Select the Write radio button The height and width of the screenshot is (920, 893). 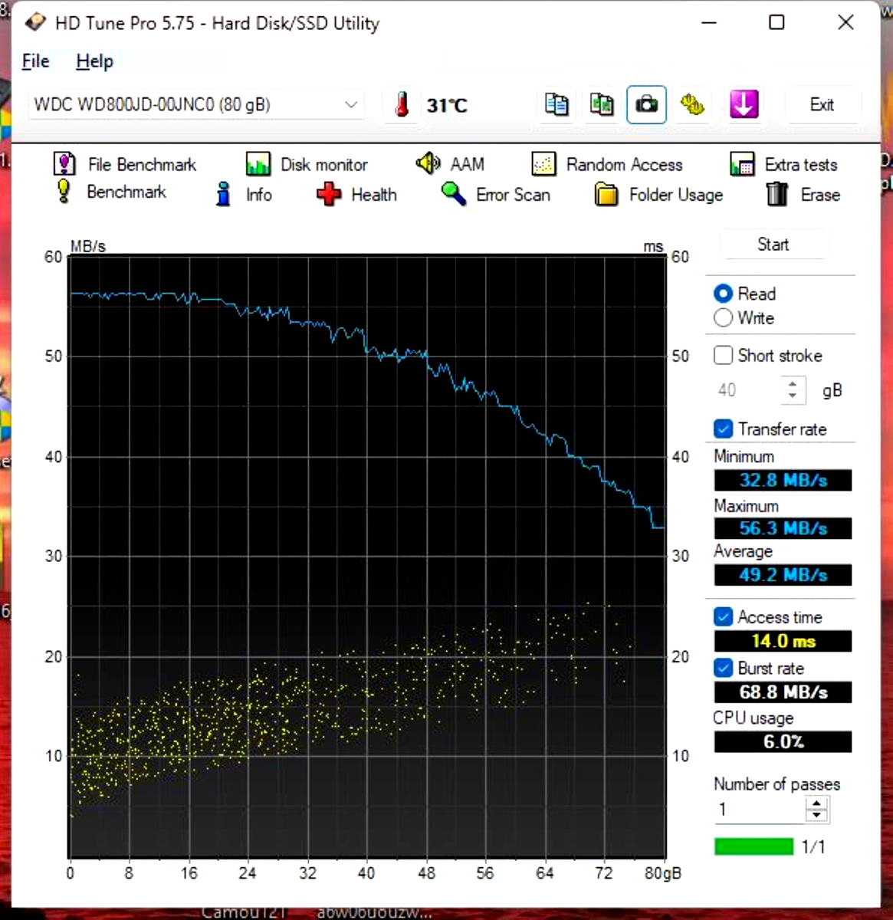(x=723, y=317)
